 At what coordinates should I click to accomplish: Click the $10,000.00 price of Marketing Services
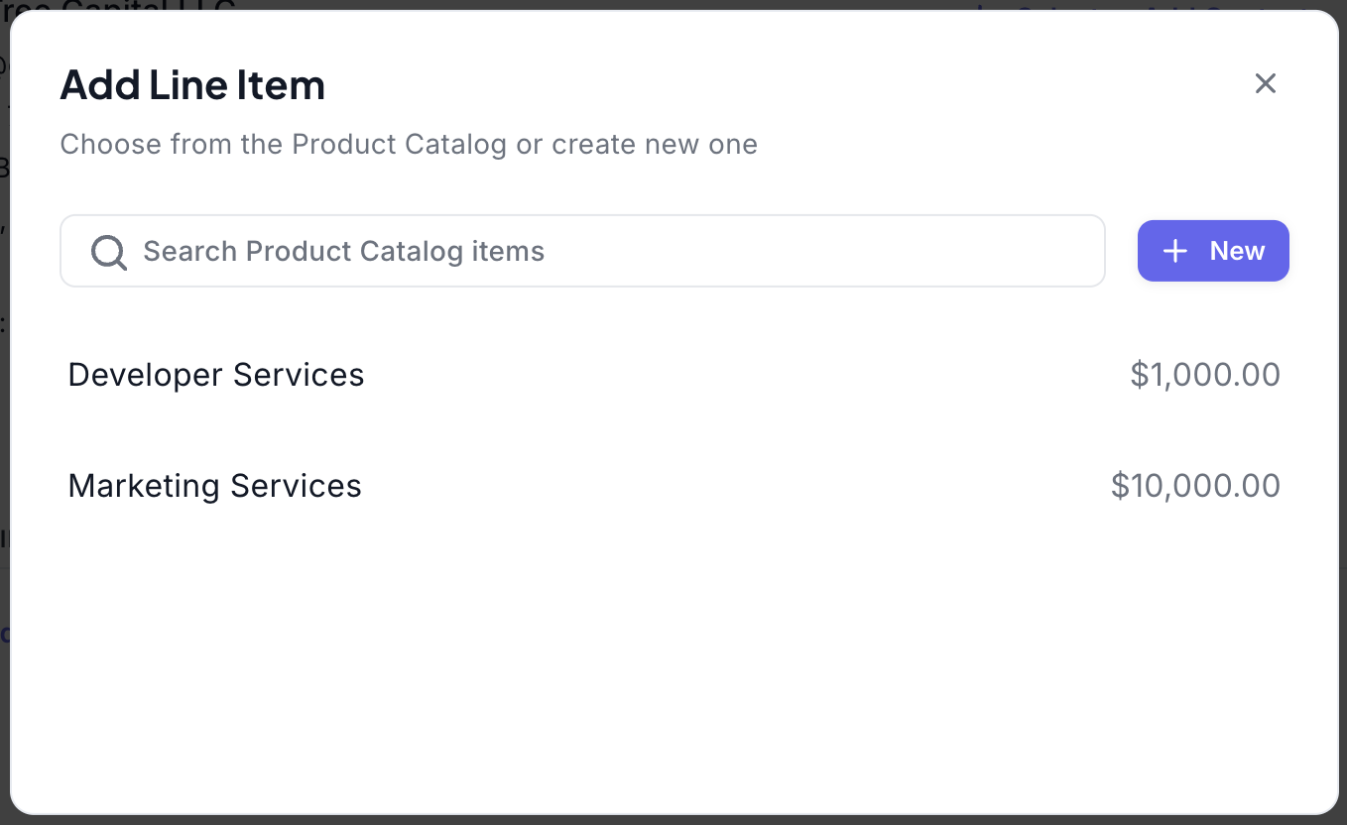(x=1195, y=486)
